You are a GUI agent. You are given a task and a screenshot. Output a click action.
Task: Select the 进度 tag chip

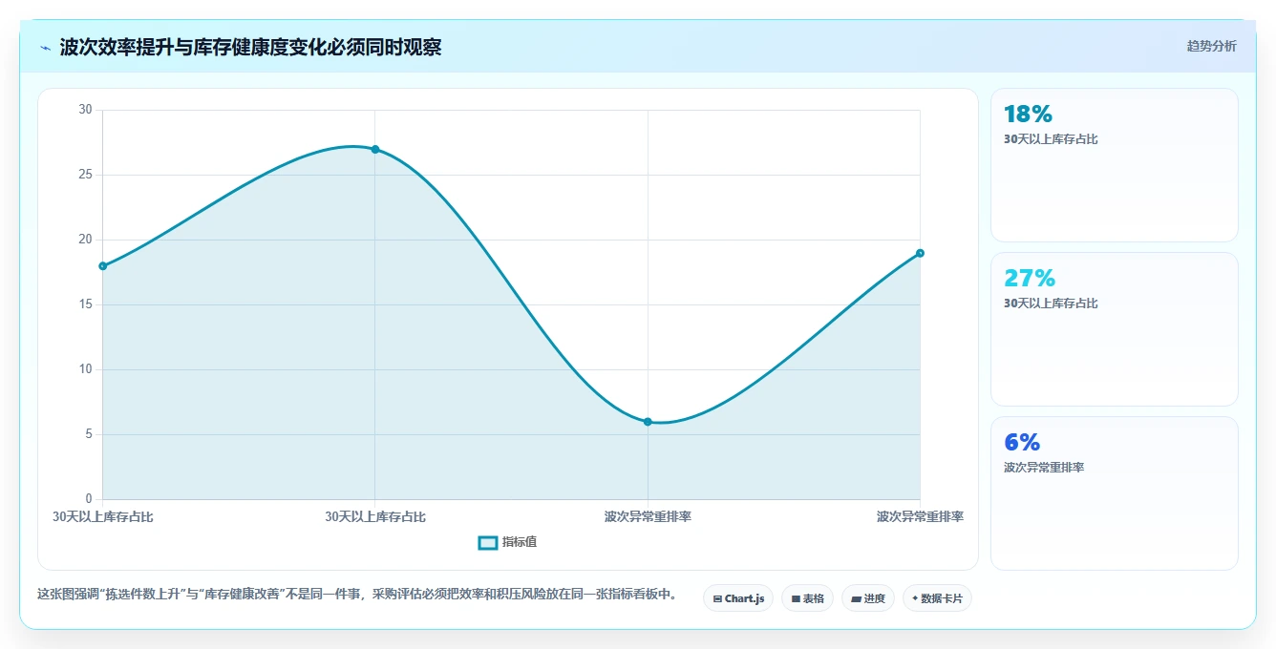(868, 598)
